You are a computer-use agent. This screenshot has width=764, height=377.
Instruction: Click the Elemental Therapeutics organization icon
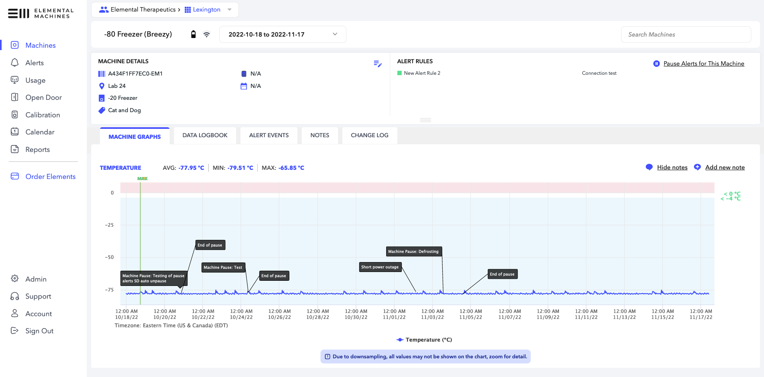point(104,10)
